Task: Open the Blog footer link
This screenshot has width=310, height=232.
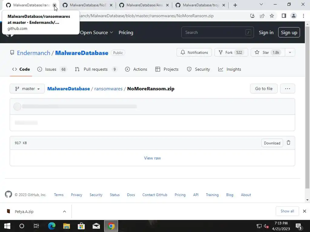Action: coord(230,195)
